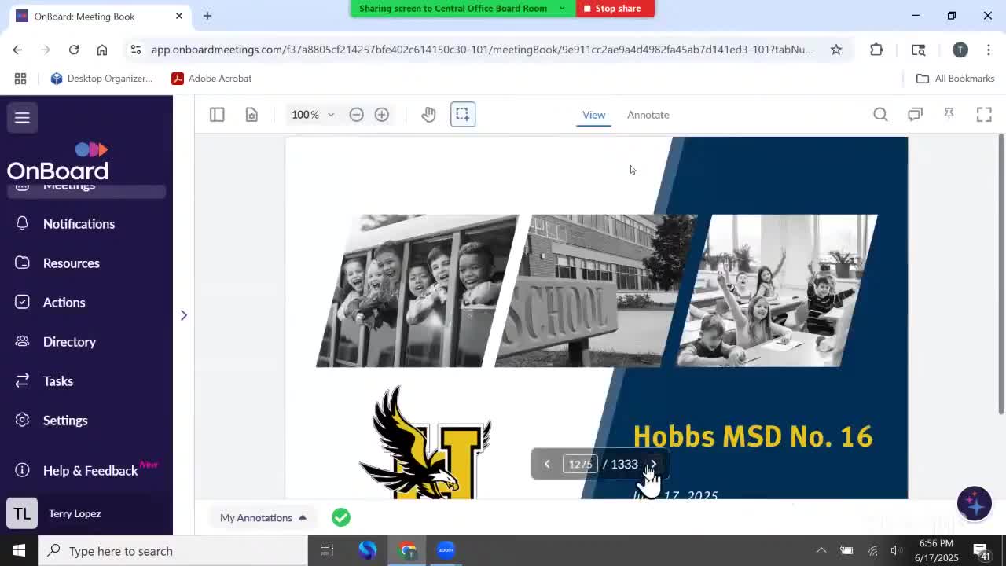The width and height of the screenshot is (1006, 566).
Task: Click the green checkmark status icon
Action: point(341,517)
